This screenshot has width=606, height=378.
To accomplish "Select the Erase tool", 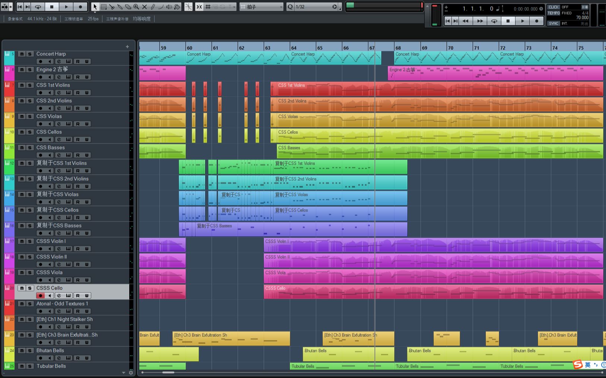I will pos(128,7).
